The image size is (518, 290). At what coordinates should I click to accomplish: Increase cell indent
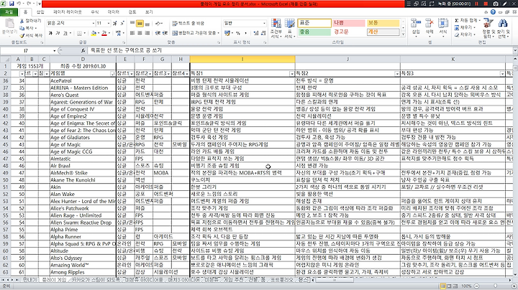coord(165,33)
